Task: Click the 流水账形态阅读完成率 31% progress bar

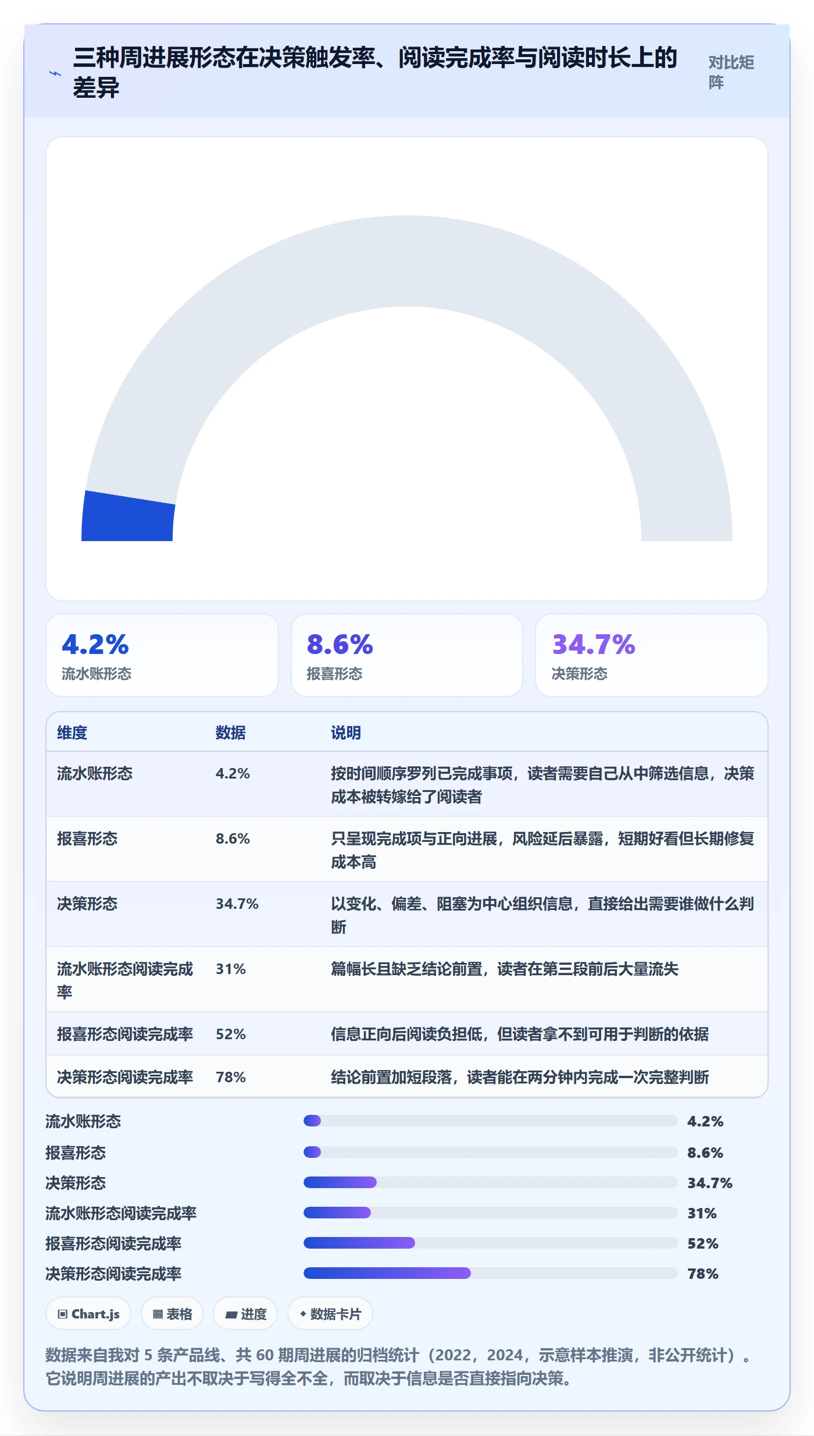Action: pyautogui.click(x=490, y=1213)
